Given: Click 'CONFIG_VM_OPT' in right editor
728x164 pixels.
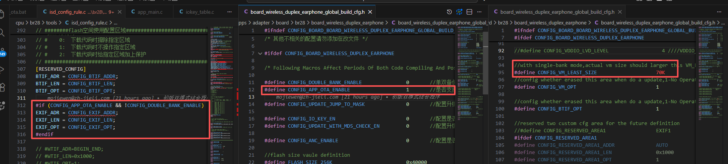Looking at the screenshot, I should (x=557, y=87).
